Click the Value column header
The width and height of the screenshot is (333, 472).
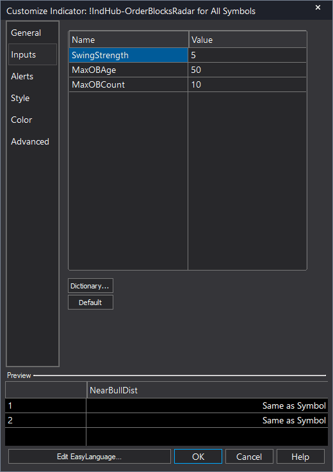pyautogui.click(x=248, y=40)
